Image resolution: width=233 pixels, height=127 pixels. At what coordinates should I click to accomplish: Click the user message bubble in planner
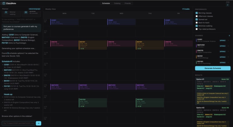click(21, 28)
